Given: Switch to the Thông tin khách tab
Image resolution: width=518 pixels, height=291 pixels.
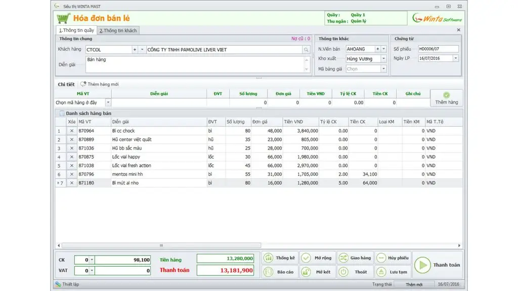Looking at the screenshot, I should click(118, 30).
